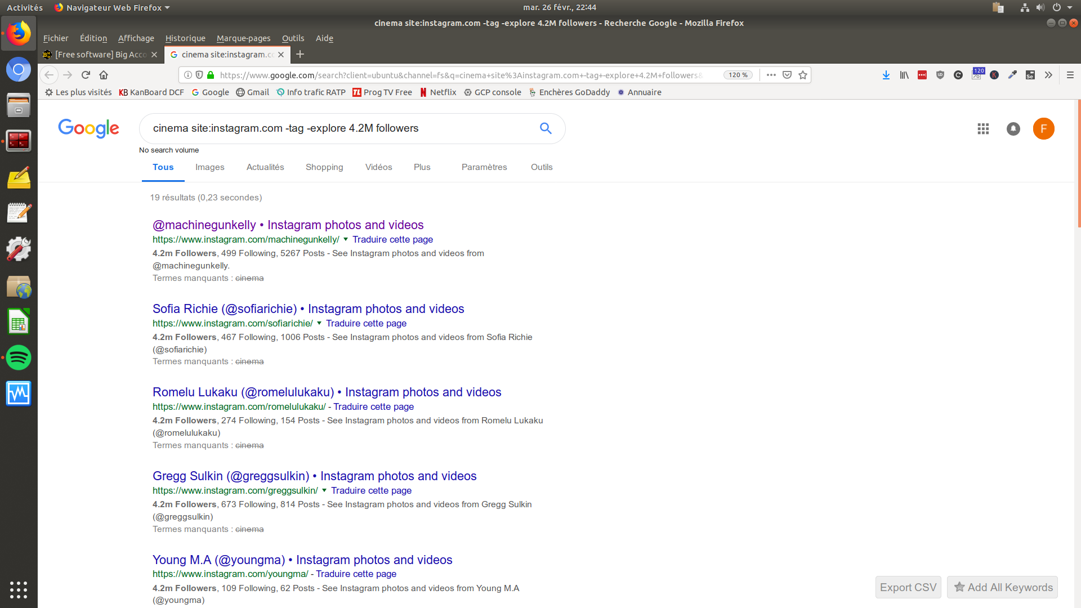This screenshot has height=608, width=1081.
Task: Run the search with the magnifier icon
Action: [x=546, y=128]
